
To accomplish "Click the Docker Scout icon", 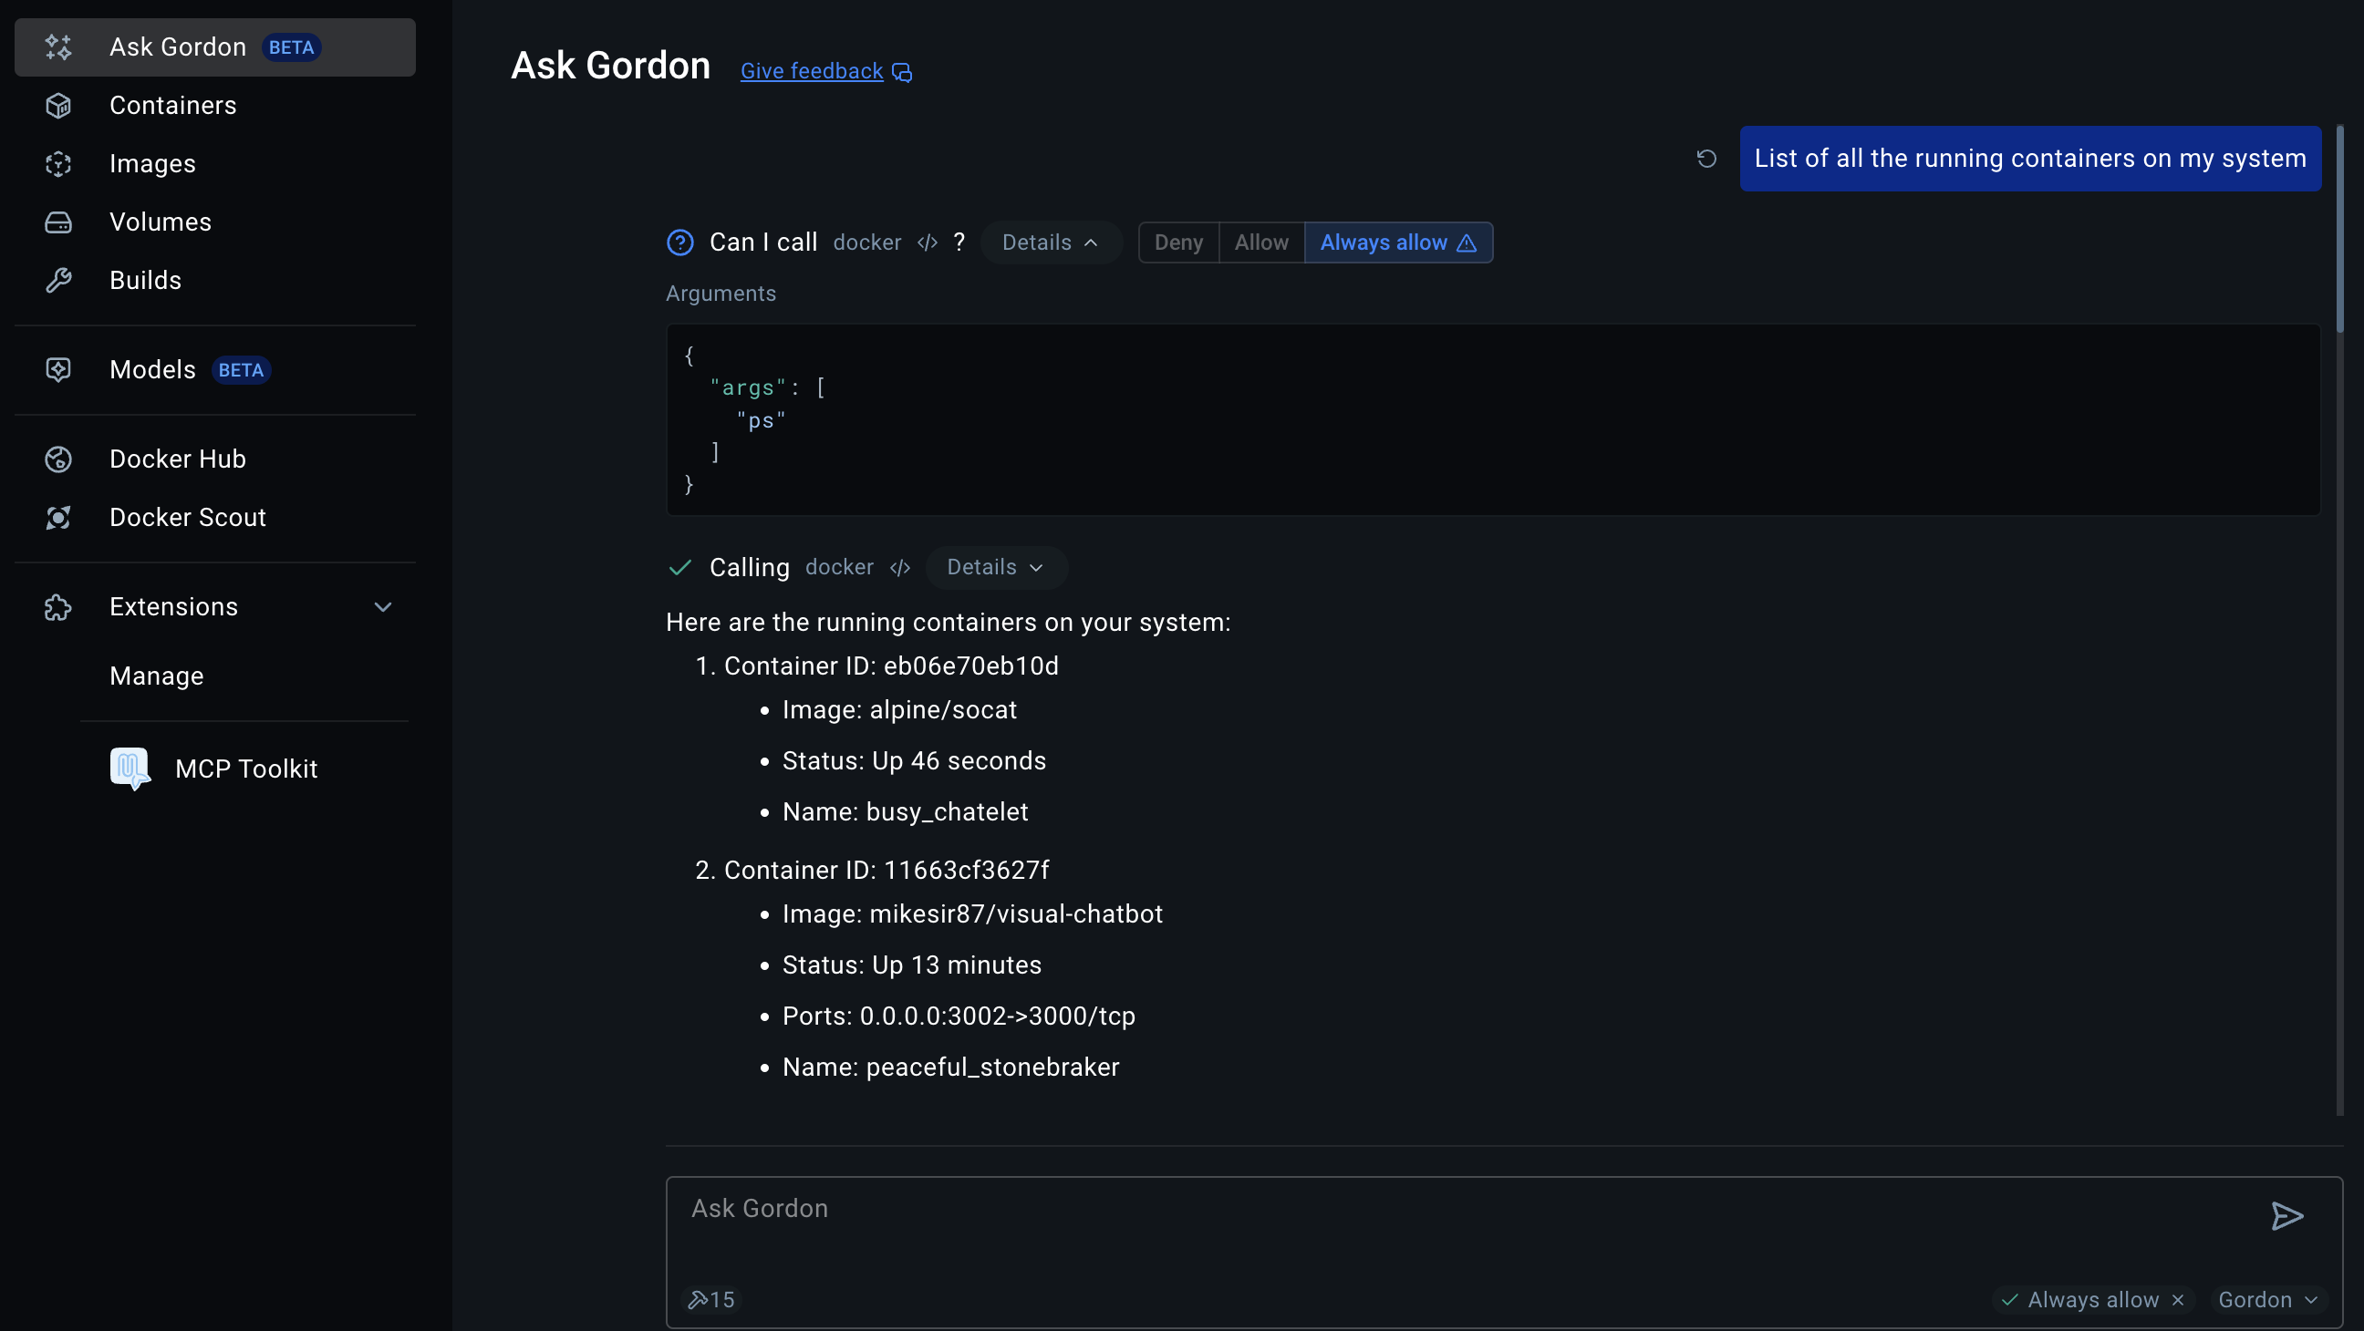I will [58, 517].
